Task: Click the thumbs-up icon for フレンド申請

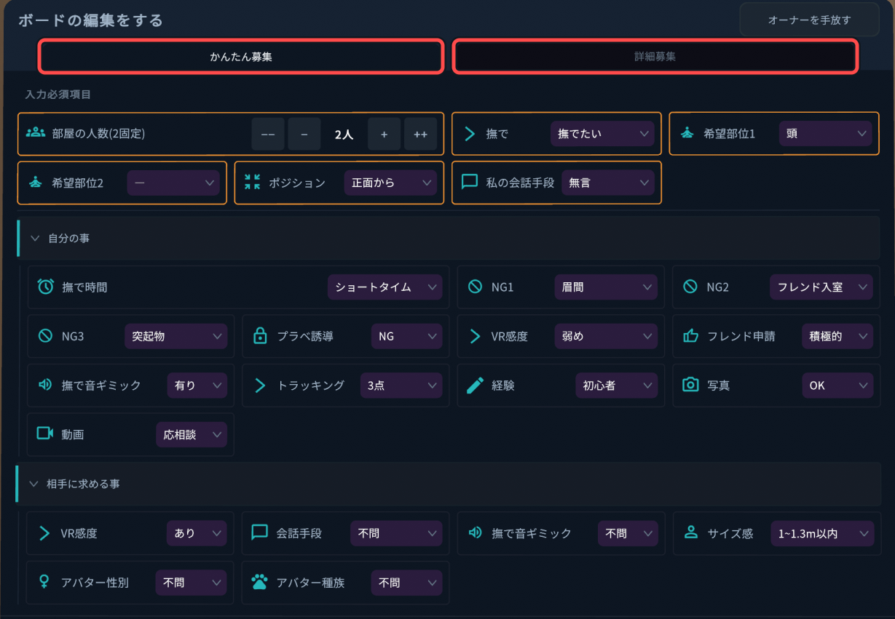Action: point(690,336)
